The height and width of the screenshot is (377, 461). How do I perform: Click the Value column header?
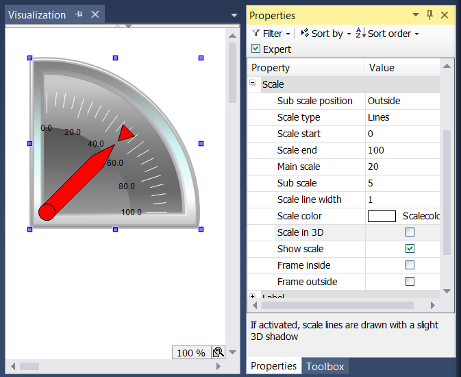(403, 68)
